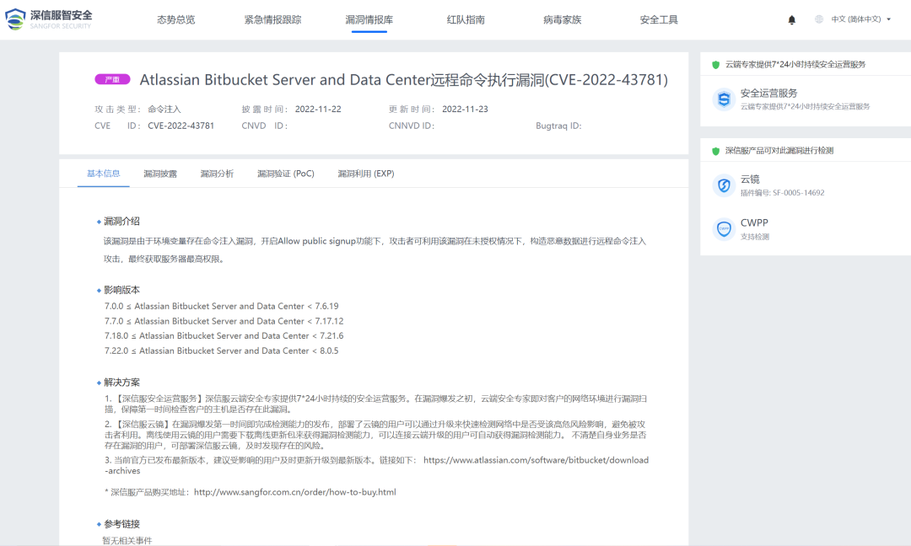The image size is (911, 546).
Task: Click the 参考链接 section heading
Action: pos(121,524)
